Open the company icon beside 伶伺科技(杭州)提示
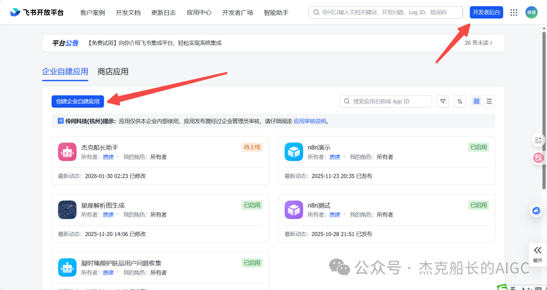Viewport: 547px width, 290px height. point(61,121)
